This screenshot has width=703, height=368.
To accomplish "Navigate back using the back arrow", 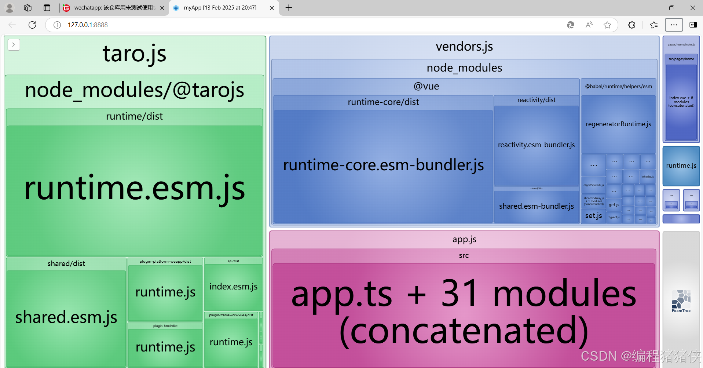I will [x=12, y=25].
